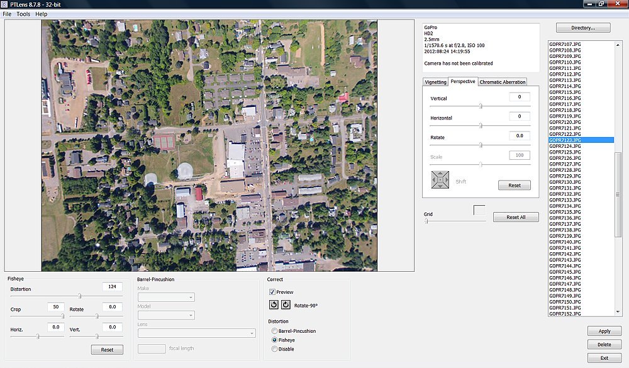Rotate image 90° counter-clockwise
The width and height of the screenshot is (629, 368).
[274, 304]
